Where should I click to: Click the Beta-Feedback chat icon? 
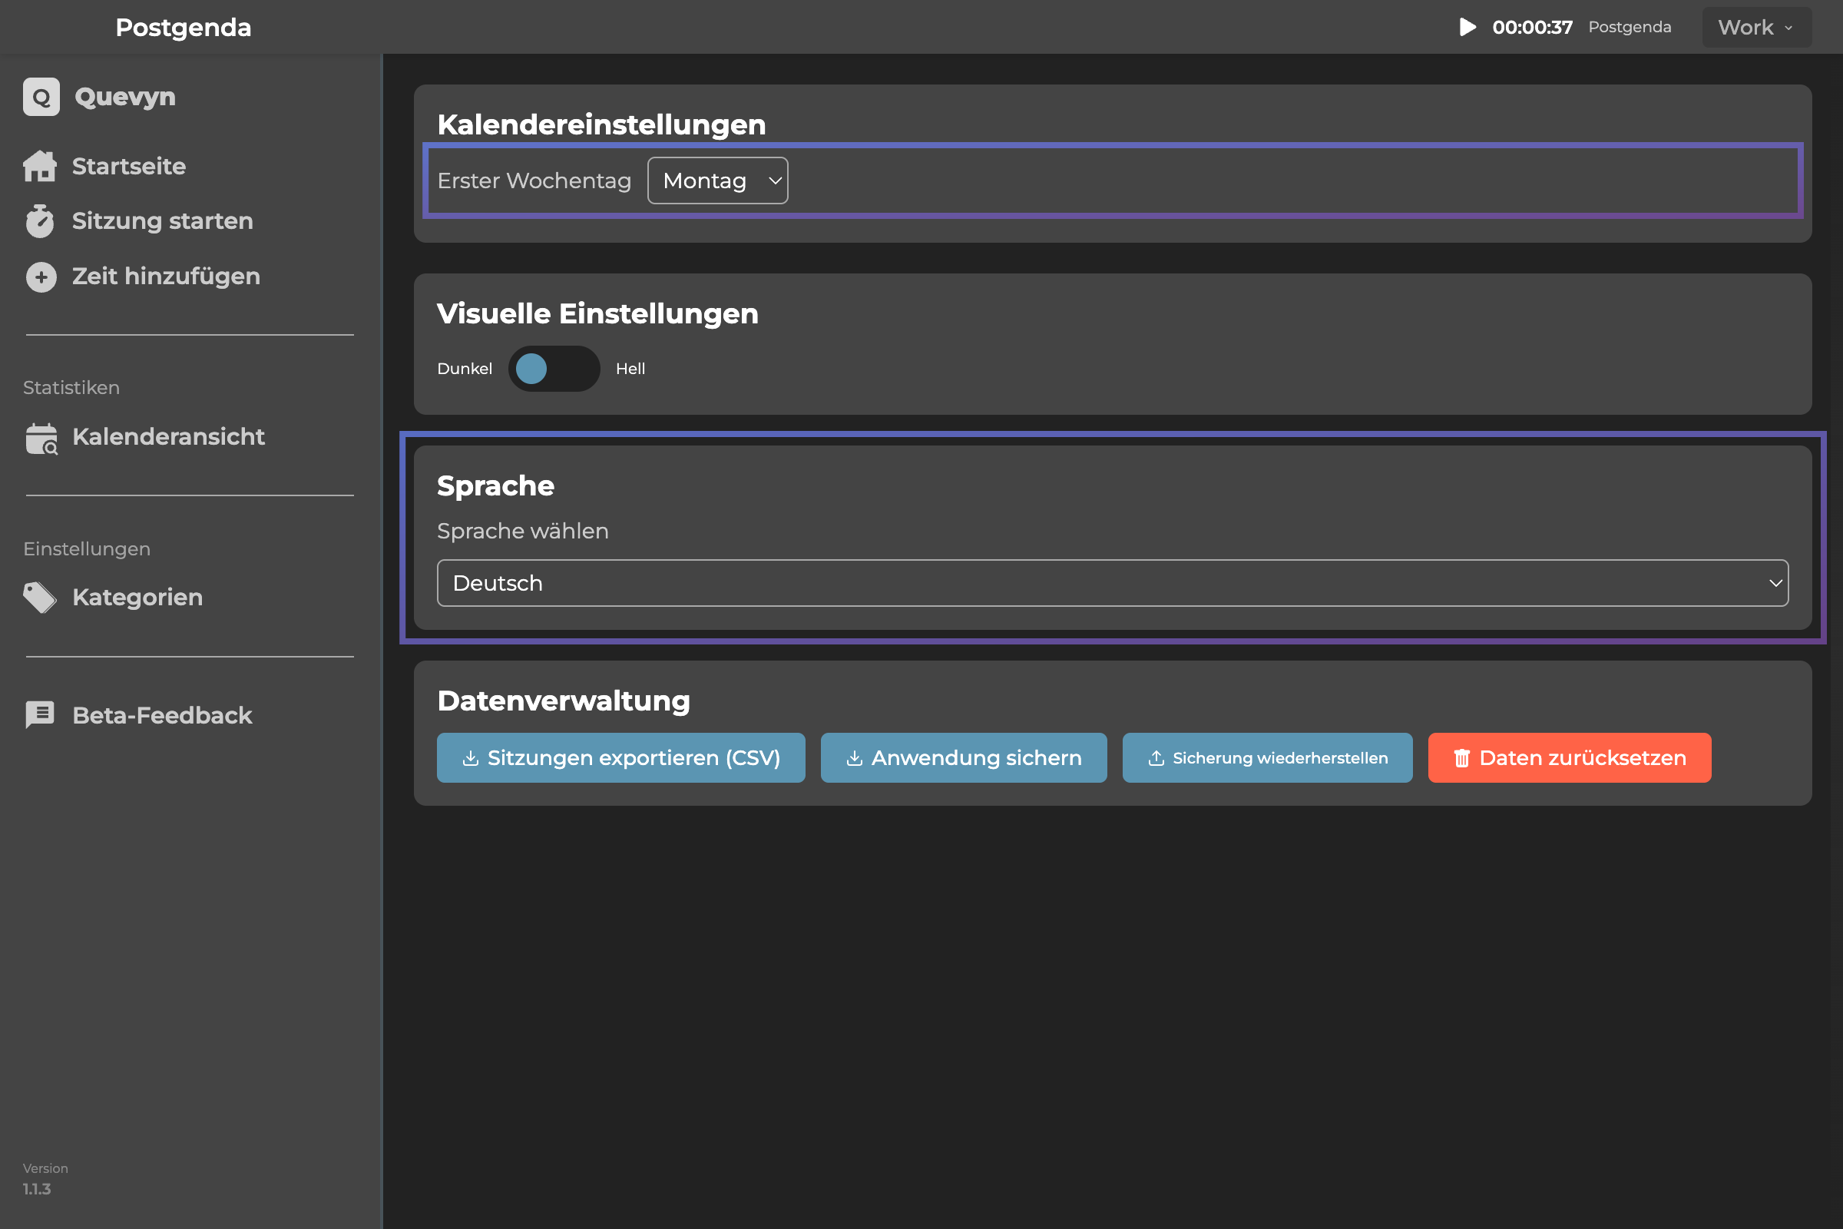tap(40, 715)
